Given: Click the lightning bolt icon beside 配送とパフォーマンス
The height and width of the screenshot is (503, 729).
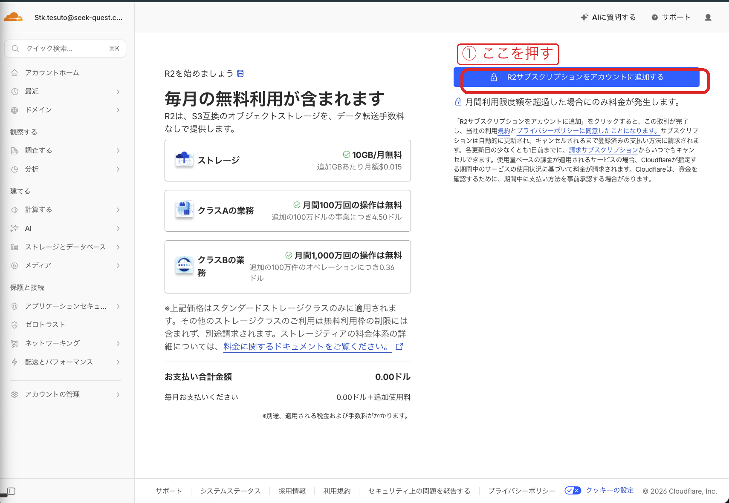Looking at the screenshot, I should point(14,362).
